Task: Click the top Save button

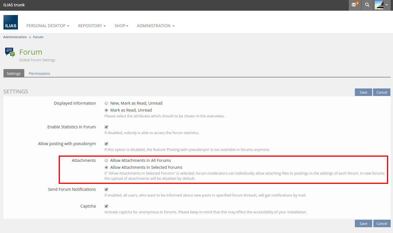Action: 363,92
